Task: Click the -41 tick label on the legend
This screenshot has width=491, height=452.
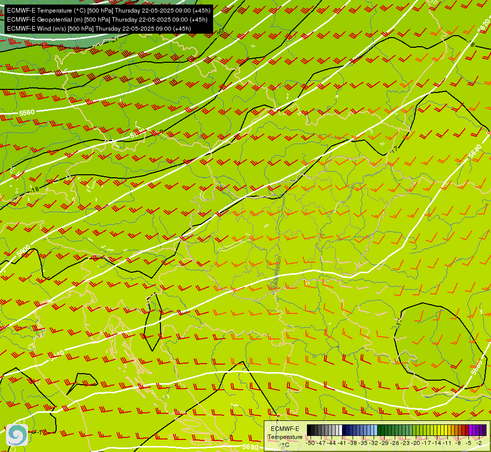Action: [x=342, y=443]
